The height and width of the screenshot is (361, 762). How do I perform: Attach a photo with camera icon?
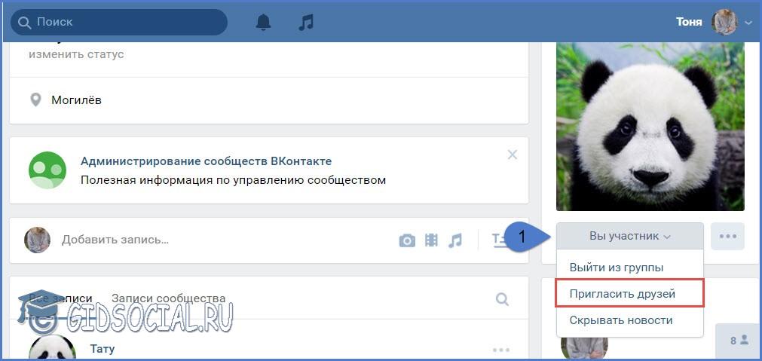pos(407,240)
